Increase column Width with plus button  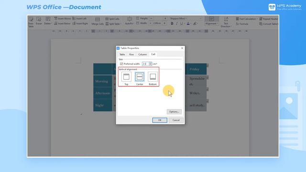point(164,23)
